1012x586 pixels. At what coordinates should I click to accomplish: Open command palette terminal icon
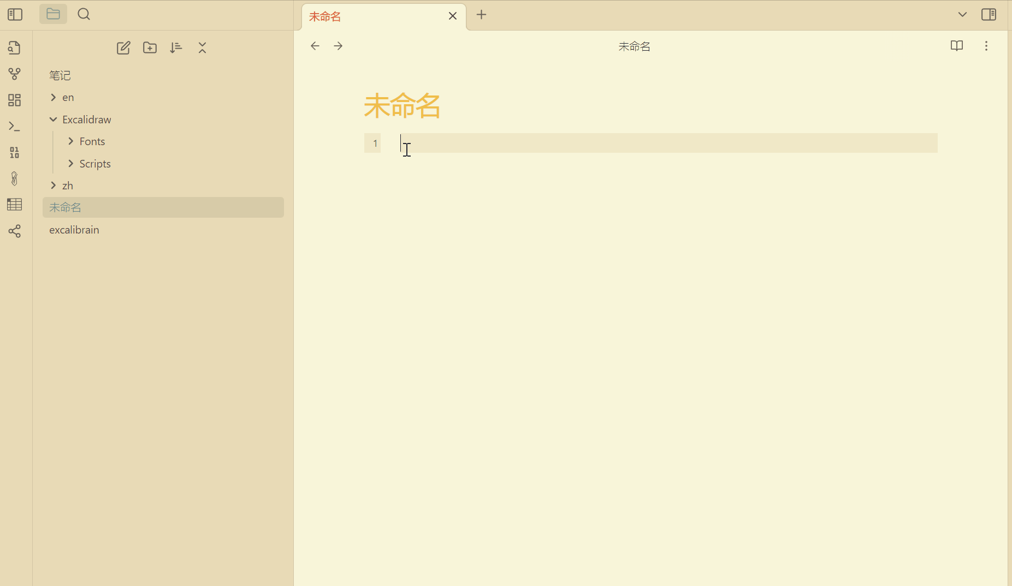pyautogui.click(x=15, y=127)
